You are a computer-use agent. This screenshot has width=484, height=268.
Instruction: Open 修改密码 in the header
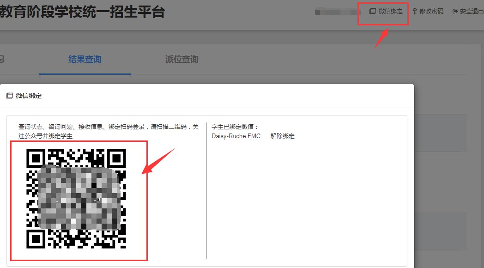click(x=428, y=11)
